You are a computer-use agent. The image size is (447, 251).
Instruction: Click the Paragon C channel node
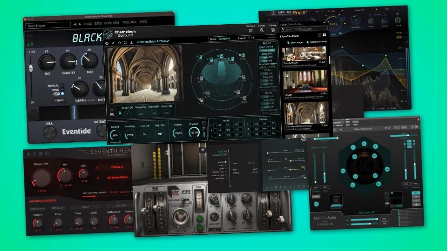coord(364,144)
